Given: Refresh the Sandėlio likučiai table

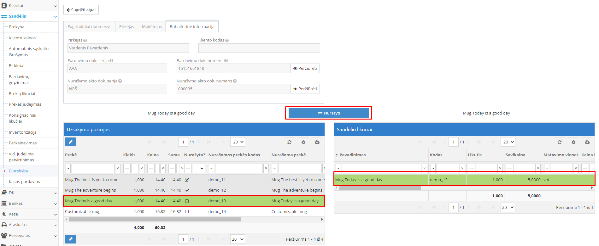Looking at the screenshot, I should click(559, 142).
